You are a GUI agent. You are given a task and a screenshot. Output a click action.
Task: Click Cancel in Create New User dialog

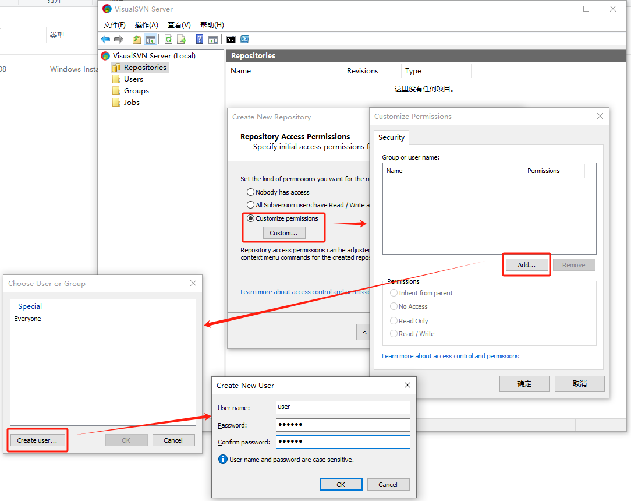point(388,485)
